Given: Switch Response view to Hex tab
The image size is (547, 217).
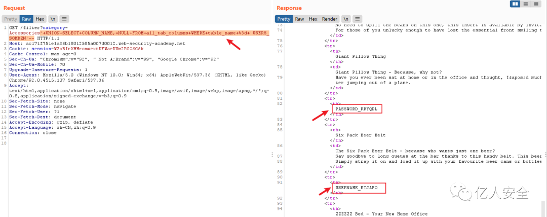Looking at the screenshot, I should pyautogui.click(x=313, y=19).
